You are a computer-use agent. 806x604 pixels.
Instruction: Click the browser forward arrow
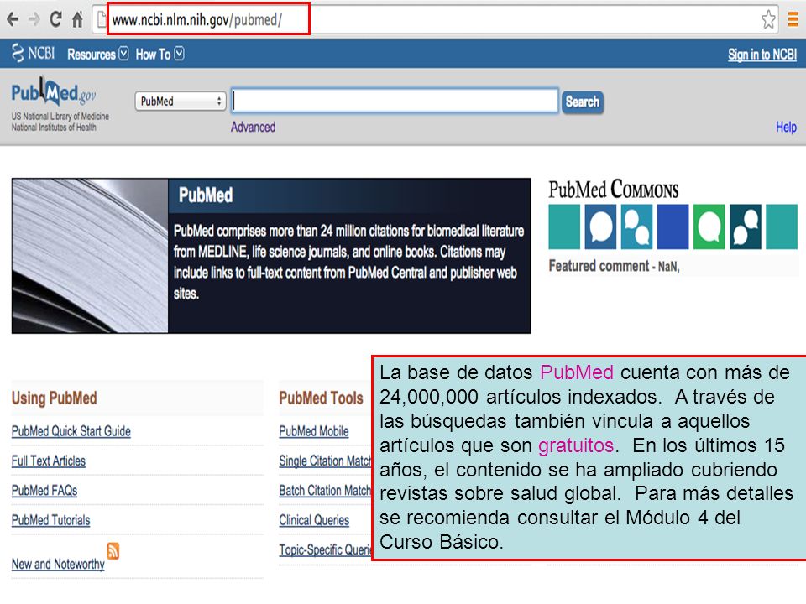pyautogui.click(x=34, y=19)
